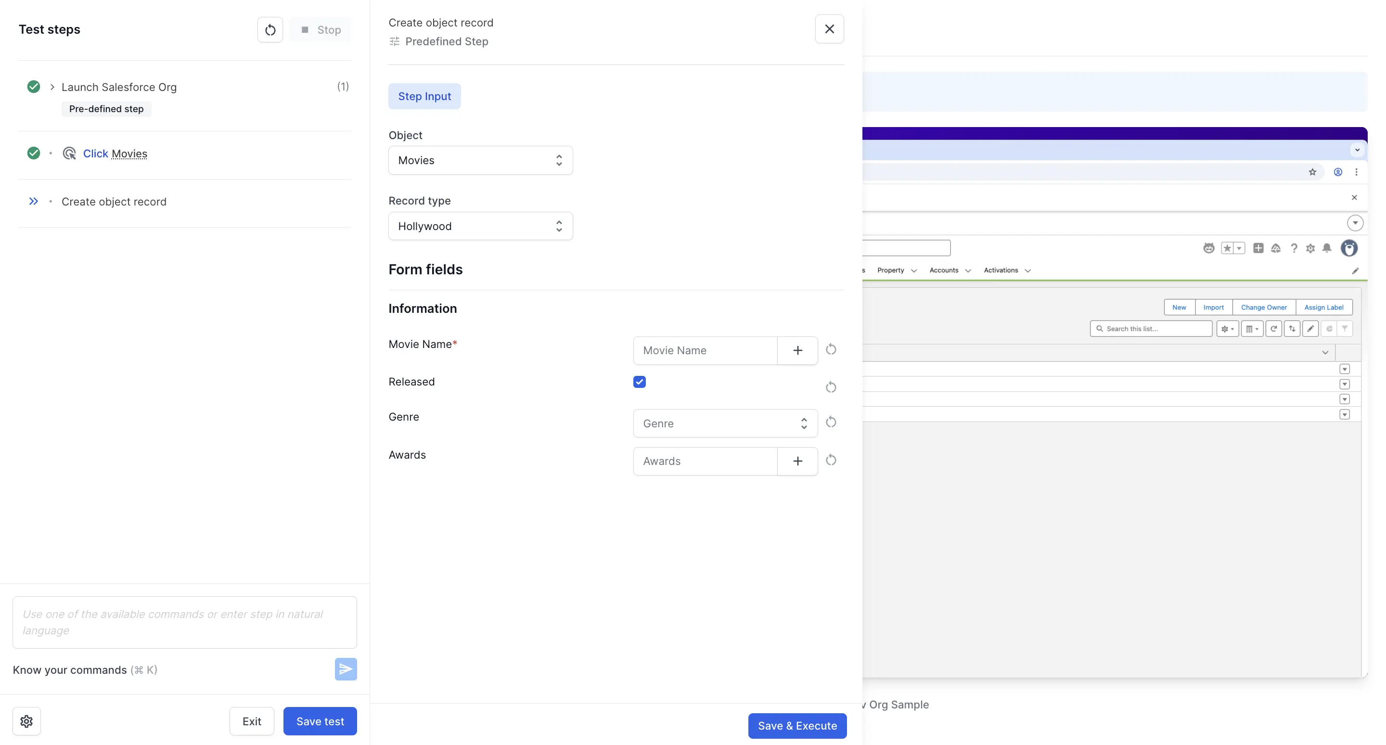This screenshot has height=745, width=1386.
Task: Open inline edit pencil for the list view
Action: (x=1310, y=328)
